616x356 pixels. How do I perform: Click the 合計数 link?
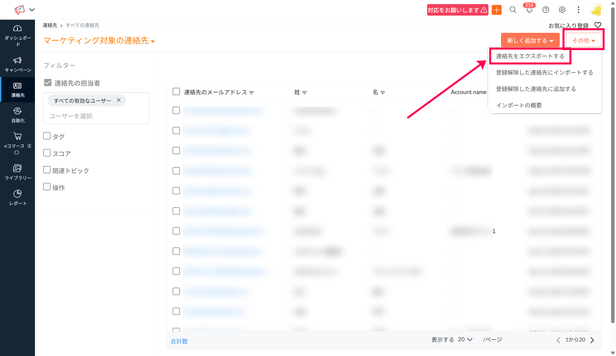tap(179, 341)
